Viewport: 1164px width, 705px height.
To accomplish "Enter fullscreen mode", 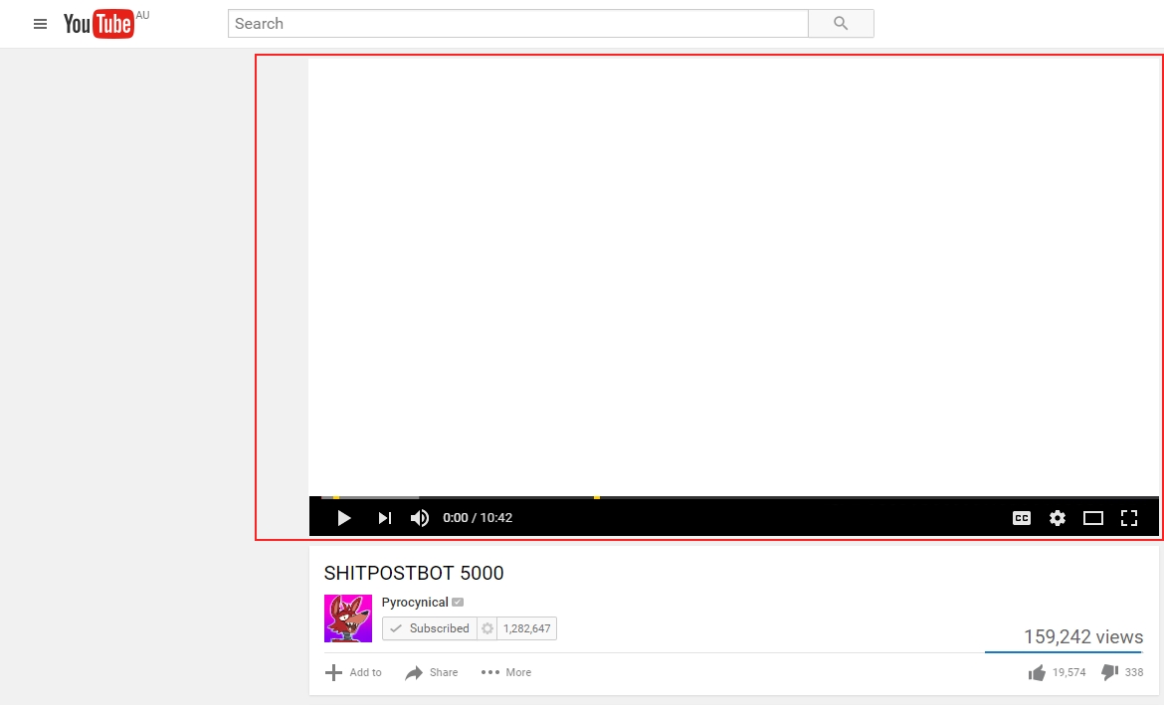I will pos(1129,518).
